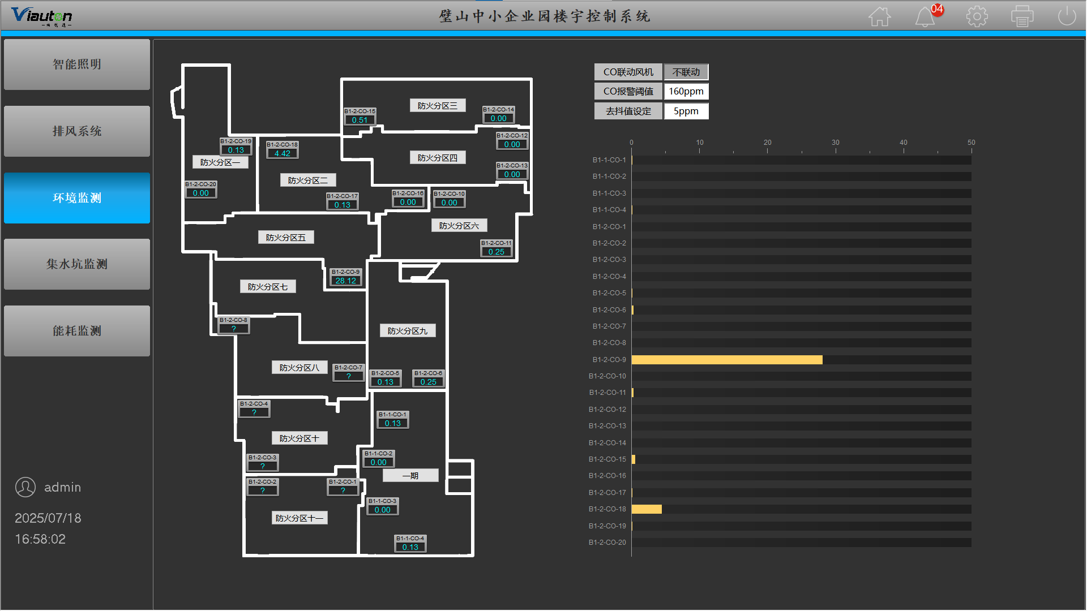Edit the CO alarm threshold 160ppm field
Image resolution: width=1087 pixels, height=611 pixels.
click(686, 91)
